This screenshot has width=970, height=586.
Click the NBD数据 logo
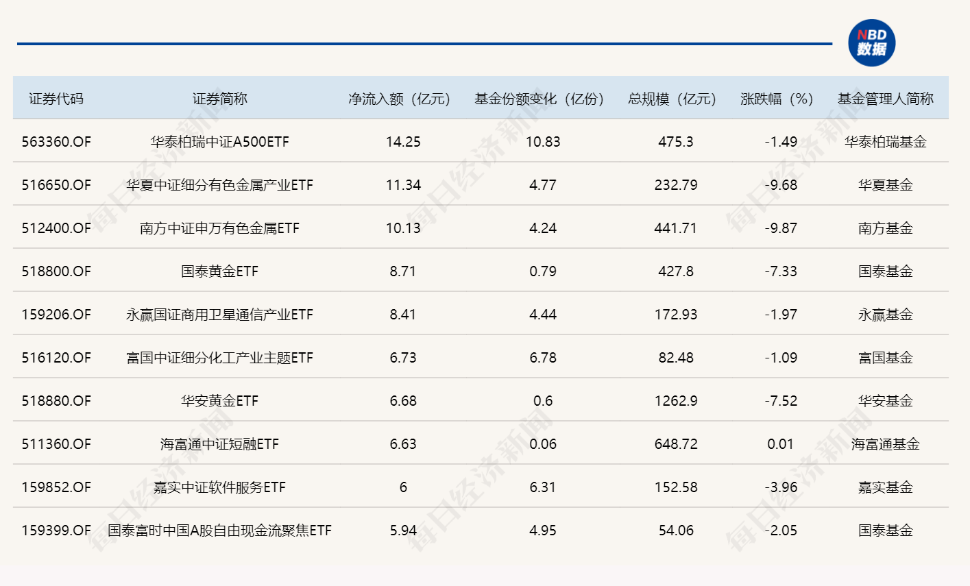click(x=871, y=42)
